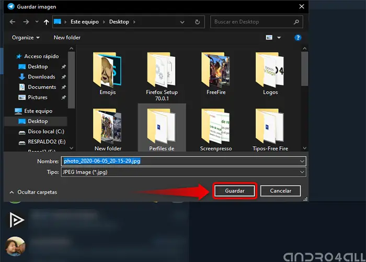Click the pin icon beside Downloads
Screen dimensions: 366x262
coord(63,77)
